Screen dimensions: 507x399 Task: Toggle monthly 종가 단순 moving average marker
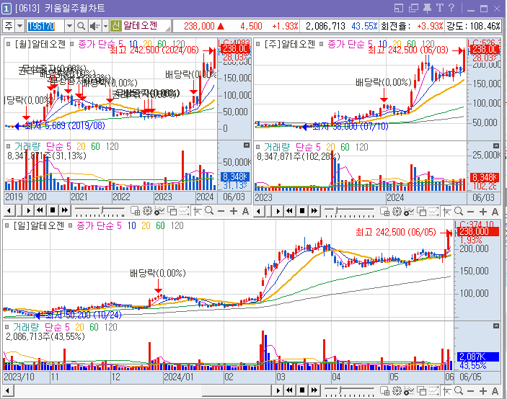tap(72, 44)
